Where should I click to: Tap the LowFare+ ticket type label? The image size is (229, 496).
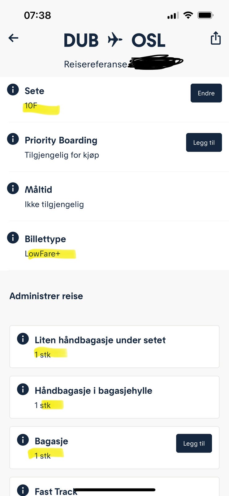click(x=43, y=254)
